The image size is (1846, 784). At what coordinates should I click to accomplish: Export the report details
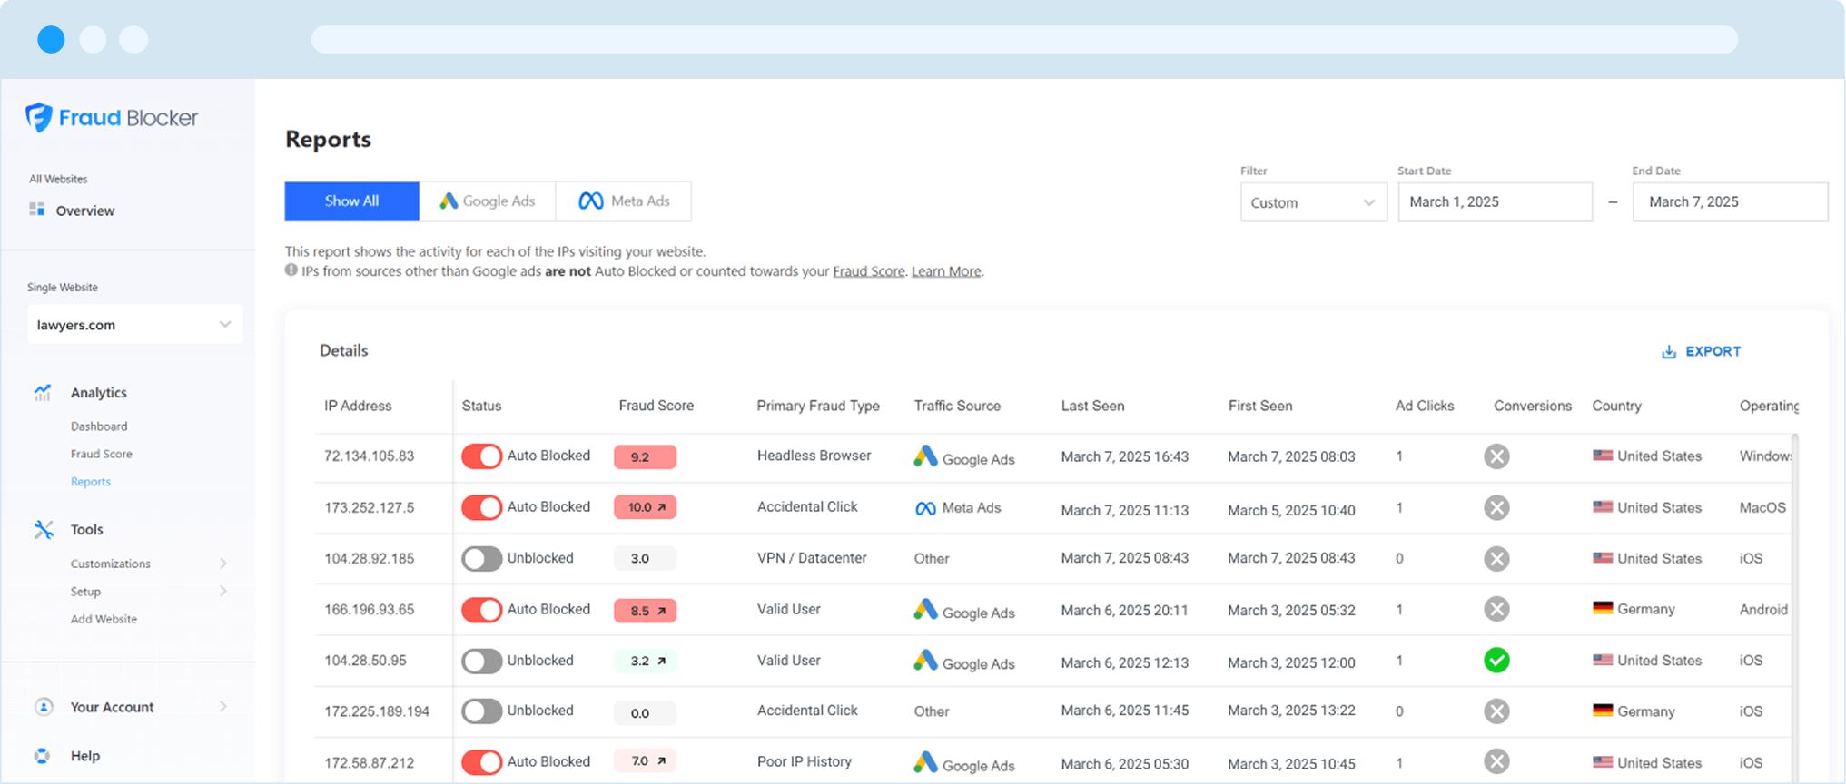pos(1701,351)
